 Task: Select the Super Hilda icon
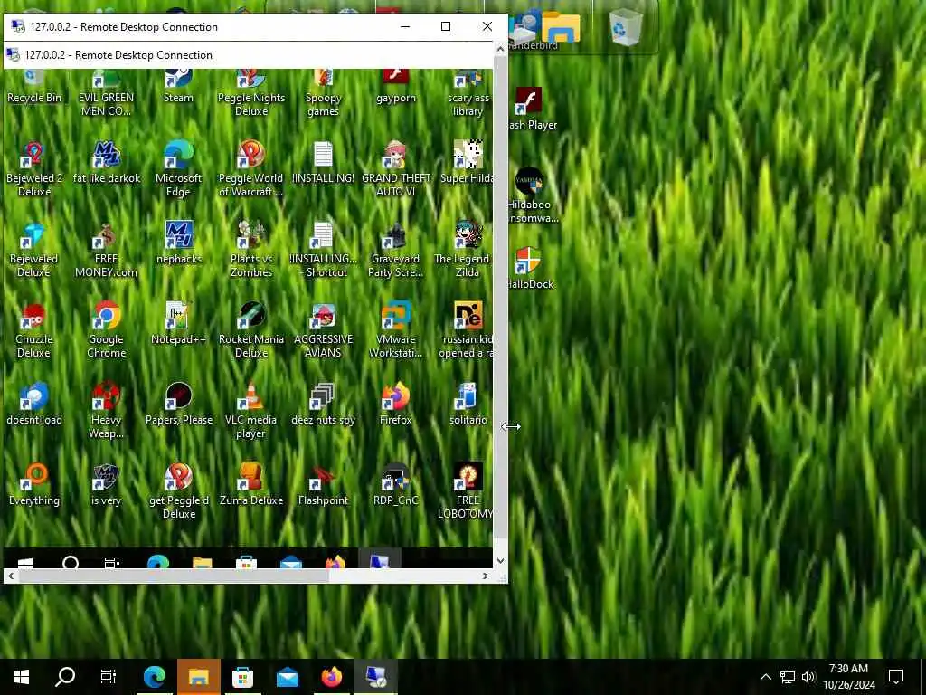click(x=468, y=163)
